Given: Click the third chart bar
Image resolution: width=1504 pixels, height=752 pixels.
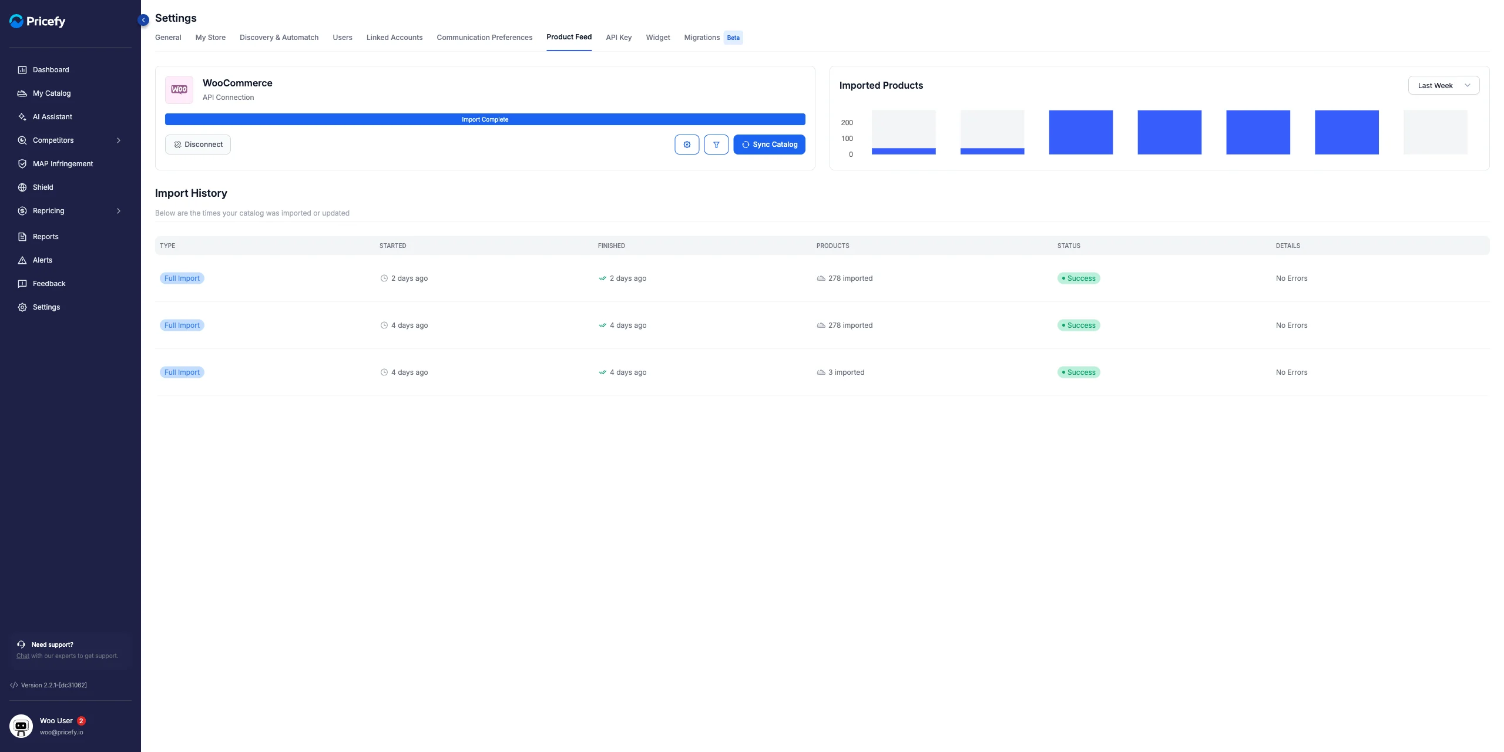Looking at the screenshot, I should tap(1081, 132).
